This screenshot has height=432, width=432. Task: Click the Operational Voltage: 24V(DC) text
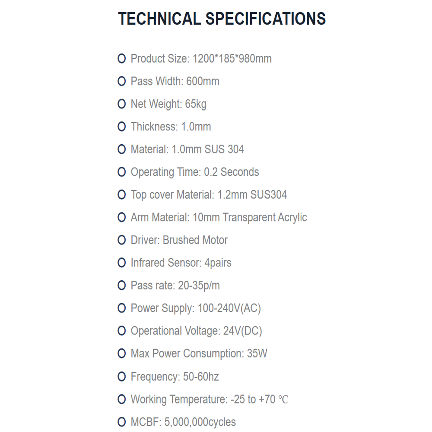196,331
